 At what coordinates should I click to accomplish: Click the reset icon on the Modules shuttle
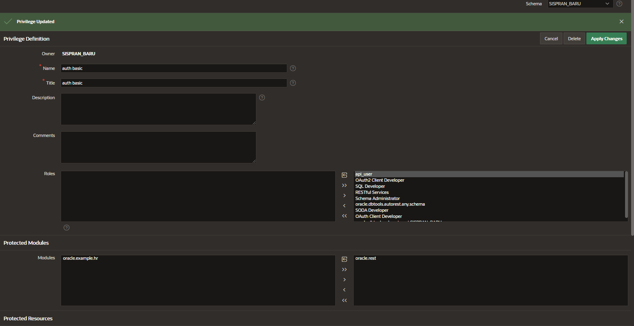[x=344, y=259]
